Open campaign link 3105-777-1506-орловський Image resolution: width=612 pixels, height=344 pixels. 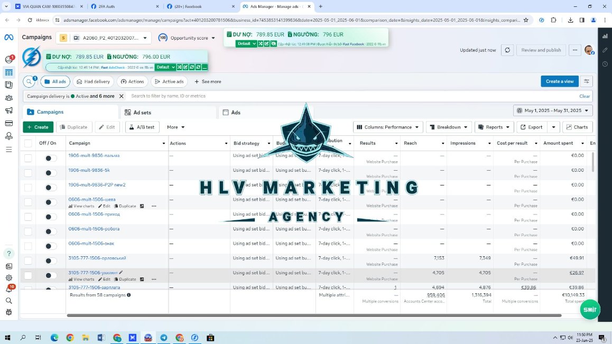point(97,258)
